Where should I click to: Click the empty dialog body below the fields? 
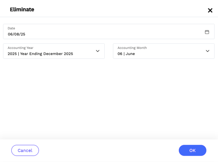pos(109,97)
